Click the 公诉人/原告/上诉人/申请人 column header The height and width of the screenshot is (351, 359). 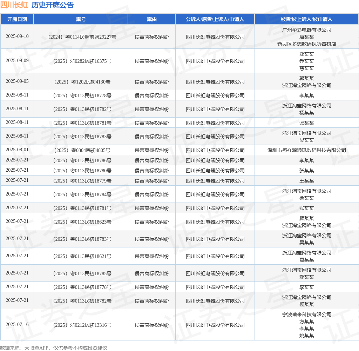215,19
